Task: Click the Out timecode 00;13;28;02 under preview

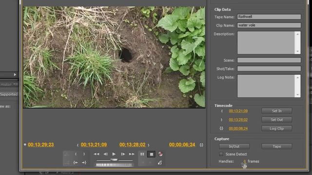Action: [132, 145]
